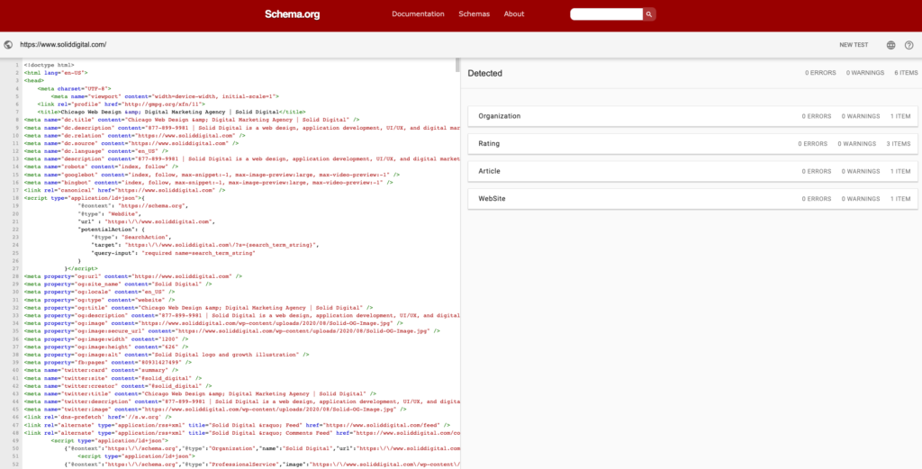Click the bingbot meta line

coord(208,182)
